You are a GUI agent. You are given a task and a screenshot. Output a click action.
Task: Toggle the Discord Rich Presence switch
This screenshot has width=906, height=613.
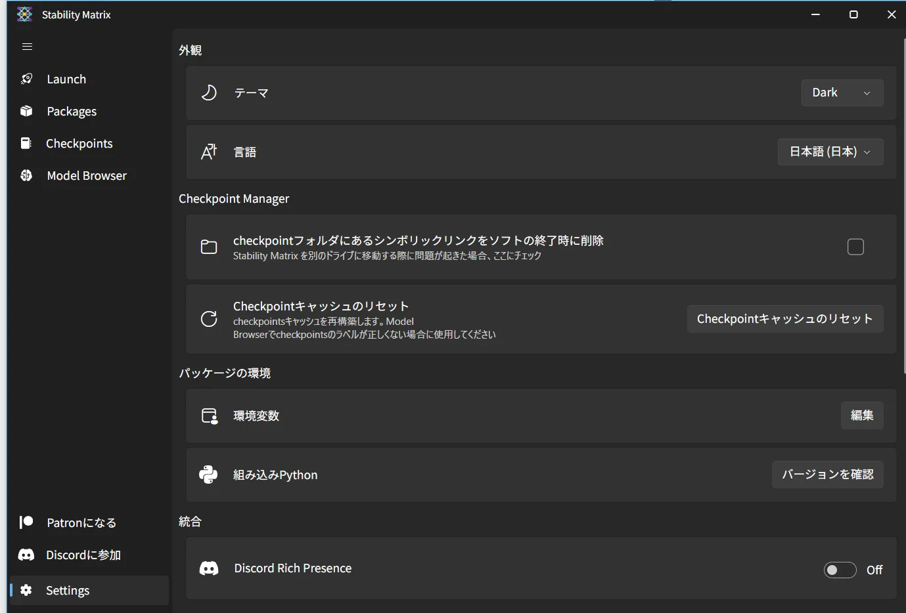point(840,570)
